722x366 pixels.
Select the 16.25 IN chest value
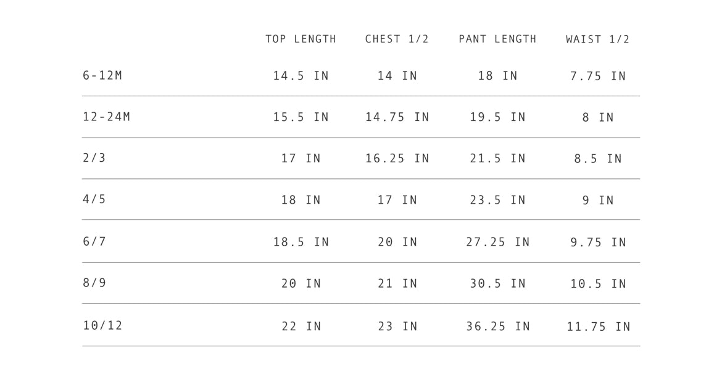coord(397,159)
